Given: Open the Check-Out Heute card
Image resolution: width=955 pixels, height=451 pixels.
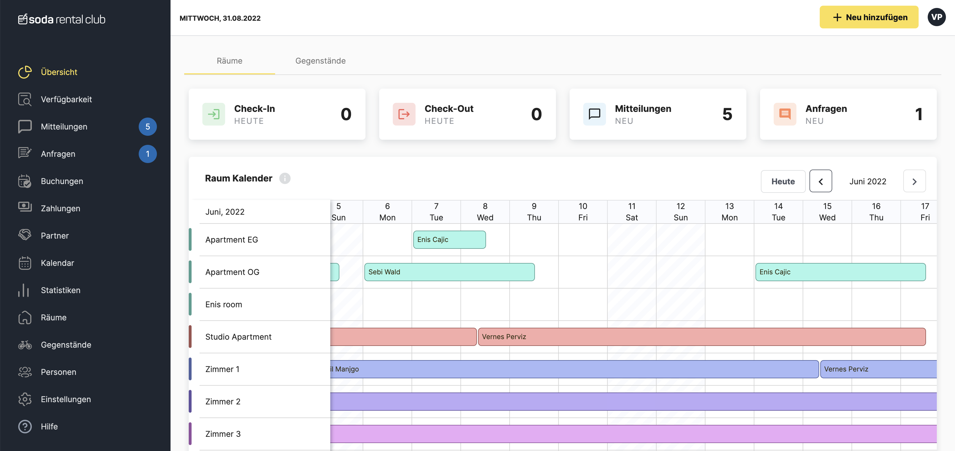Looking at the screenshot, I should click(x=467, y=114).
